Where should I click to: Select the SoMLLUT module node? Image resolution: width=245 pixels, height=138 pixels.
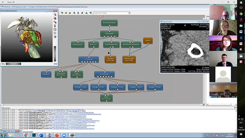coord(93,44)
